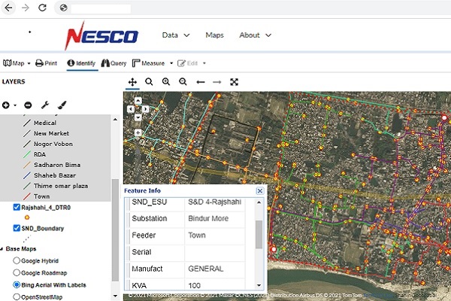Go to next map extent
This screenshot has width=451, height=301.
pos(217,82)
